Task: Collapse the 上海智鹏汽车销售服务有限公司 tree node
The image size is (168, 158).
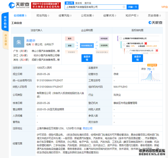Action: click(121, 38)
